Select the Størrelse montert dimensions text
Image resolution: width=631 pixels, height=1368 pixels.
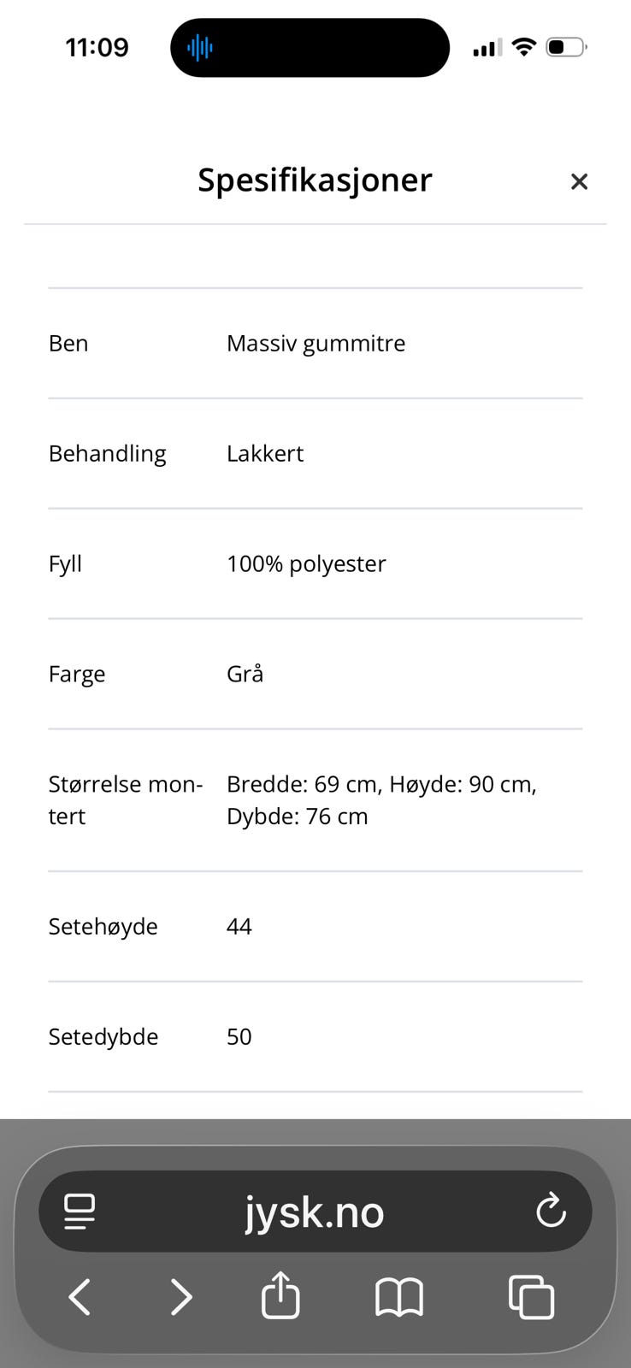(x=381, y=799)
